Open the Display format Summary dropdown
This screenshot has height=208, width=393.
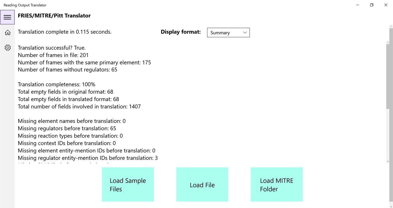pos(228,33)
